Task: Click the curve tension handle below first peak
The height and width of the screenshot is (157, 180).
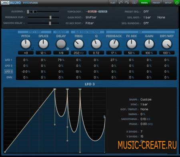Action: (55, 125)
